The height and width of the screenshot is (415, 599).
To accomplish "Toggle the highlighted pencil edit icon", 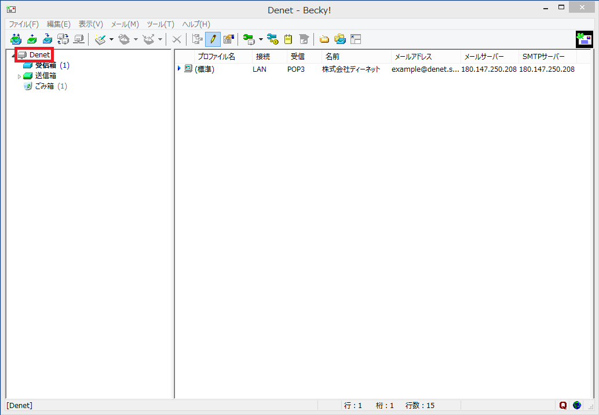I will tap(213, 39).
